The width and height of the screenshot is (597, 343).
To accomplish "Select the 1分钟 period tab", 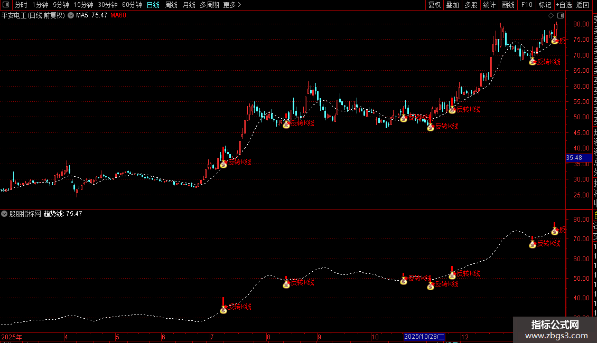I will (40, 5).
